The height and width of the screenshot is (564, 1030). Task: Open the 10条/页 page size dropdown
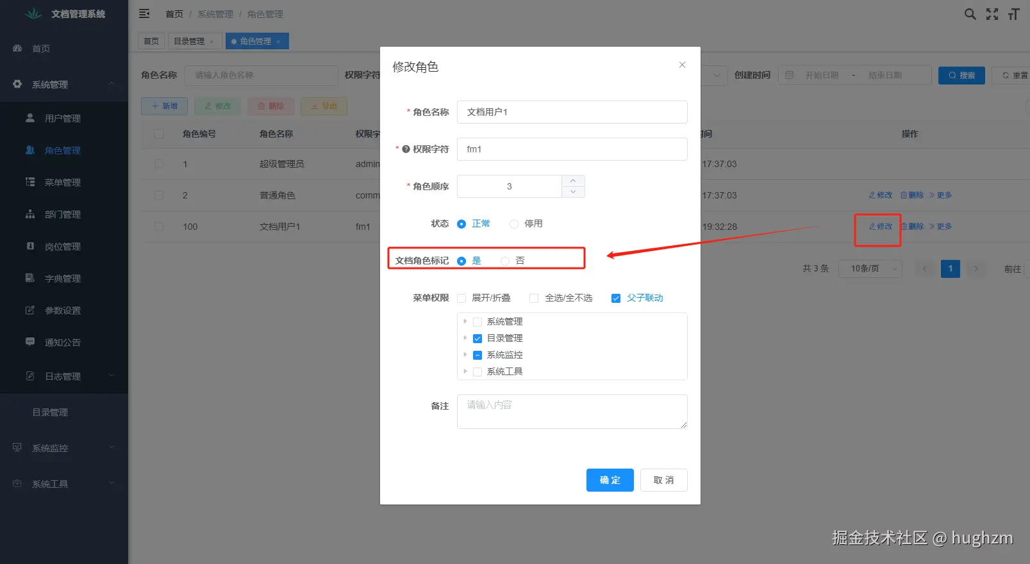(872, 269)
